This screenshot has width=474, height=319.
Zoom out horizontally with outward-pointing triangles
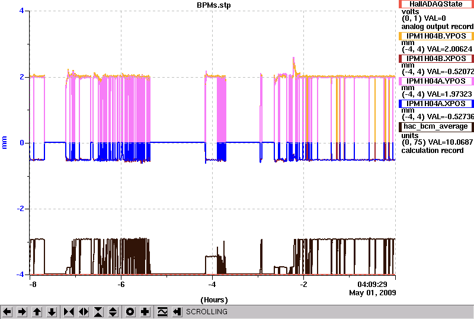pyautogui.click(x=84, y=312)
